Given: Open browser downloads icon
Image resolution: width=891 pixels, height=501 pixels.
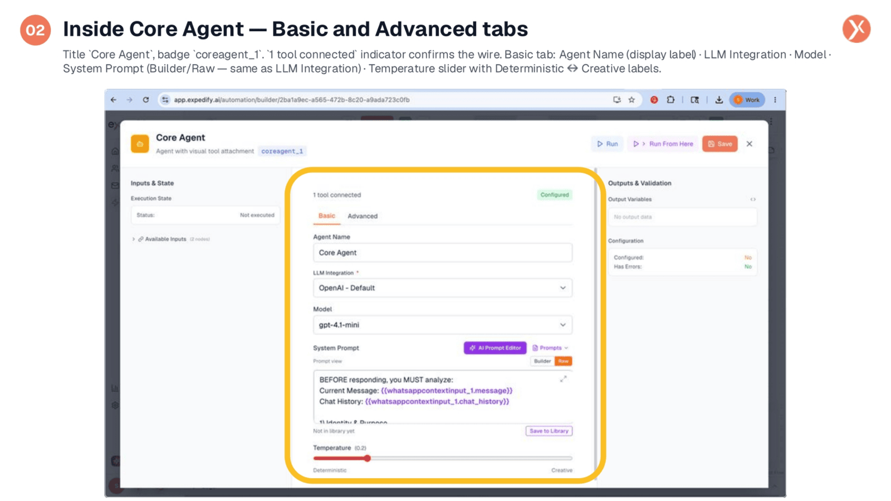Looking at the screenshot, I should click(719, 100).
